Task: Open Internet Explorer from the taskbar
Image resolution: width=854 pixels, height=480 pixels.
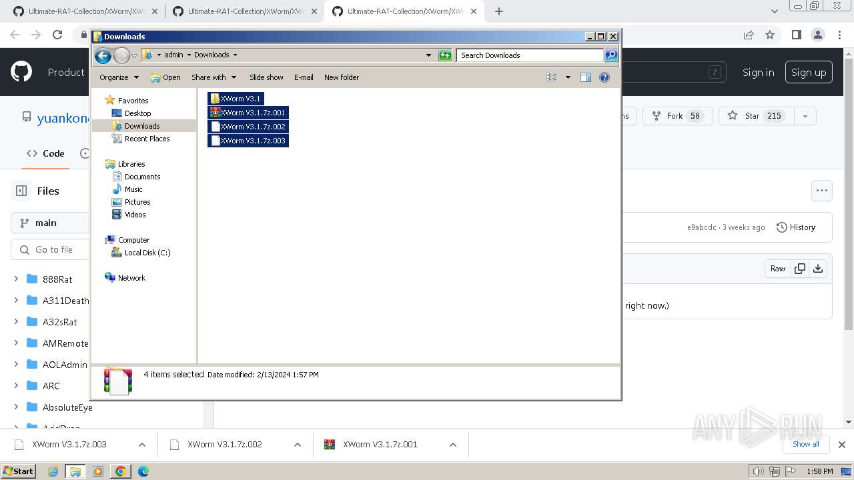Action: point(53,471)
